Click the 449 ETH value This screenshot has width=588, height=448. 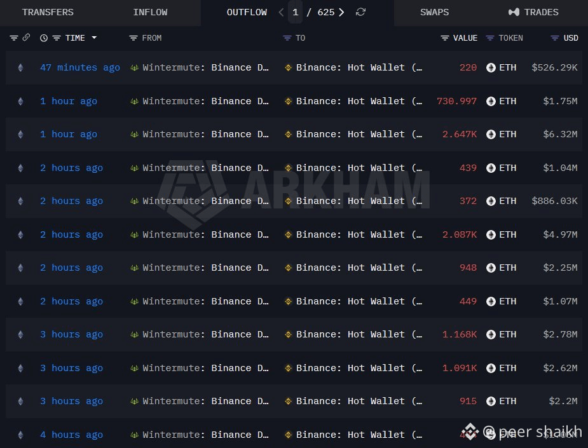point(468,301)
